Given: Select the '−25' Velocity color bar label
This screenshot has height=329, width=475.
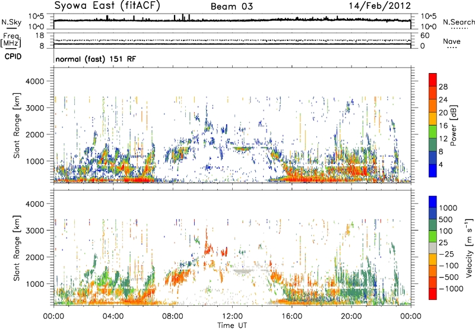Looking at the screenshot, I should 446,254.
